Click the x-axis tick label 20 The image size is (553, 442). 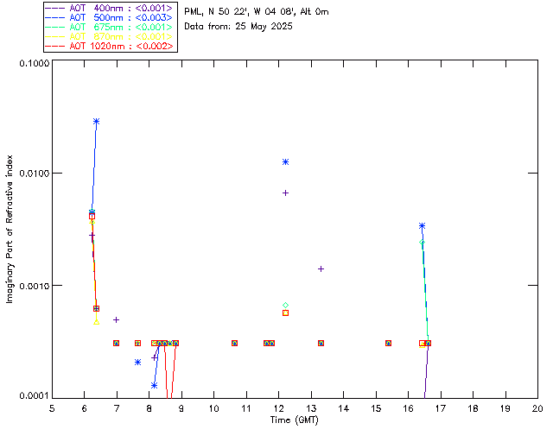point(537,408)
